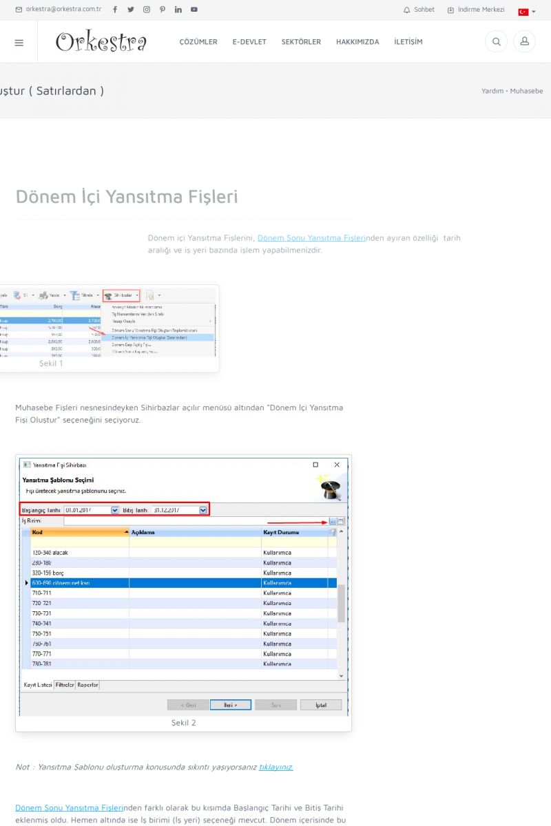Click the Orkestra logo
Screen dimensions: 551x826
[x=101, y=42]
